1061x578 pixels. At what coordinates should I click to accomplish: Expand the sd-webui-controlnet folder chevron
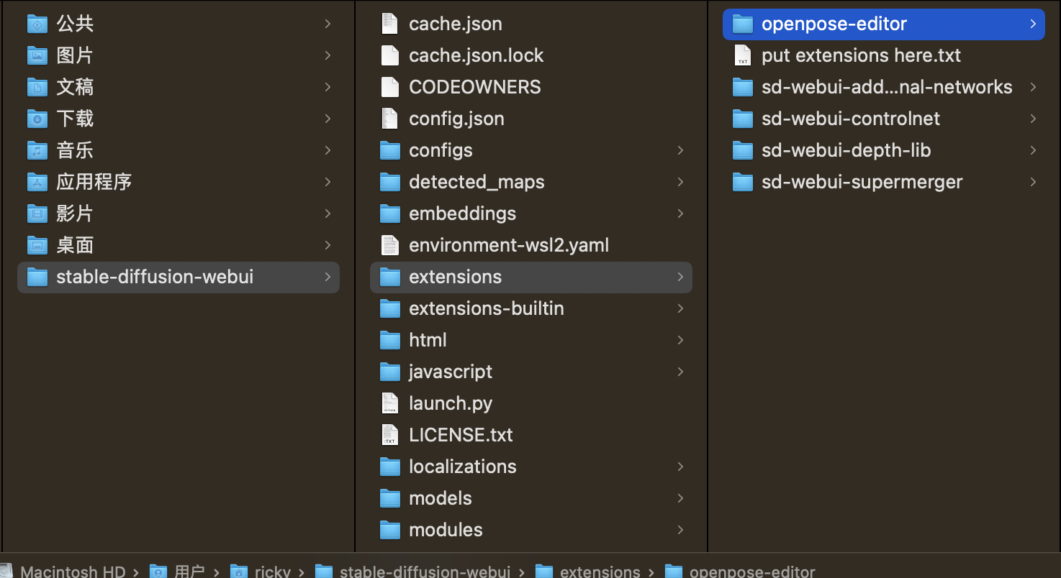coord(1033,119)
